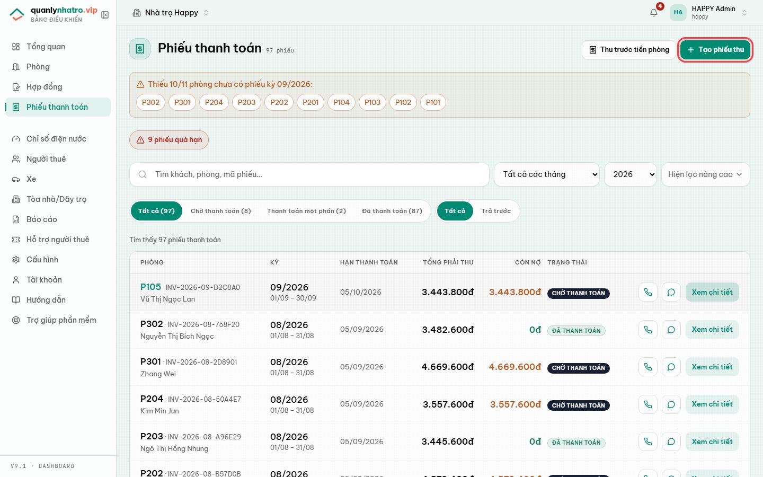
Task: Open HAPPY Admin account menu
Action: click(709, 13)
